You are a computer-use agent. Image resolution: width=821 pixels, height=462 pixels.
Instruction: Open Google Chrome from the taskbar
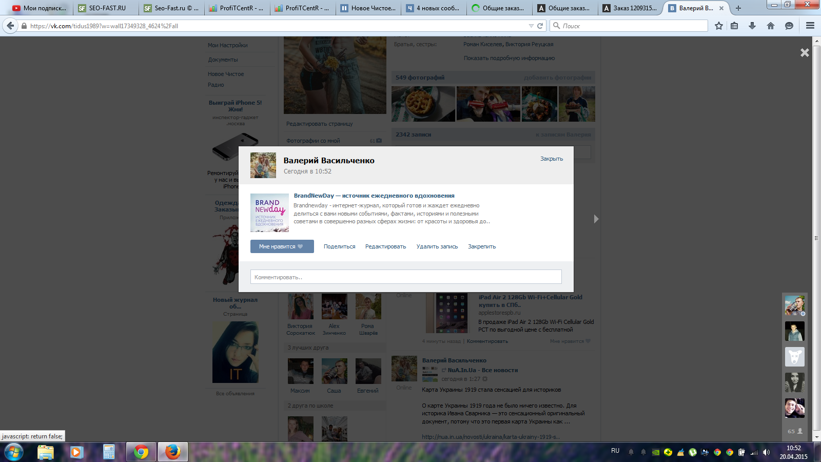pyautogui.click(x=141, y=452)
